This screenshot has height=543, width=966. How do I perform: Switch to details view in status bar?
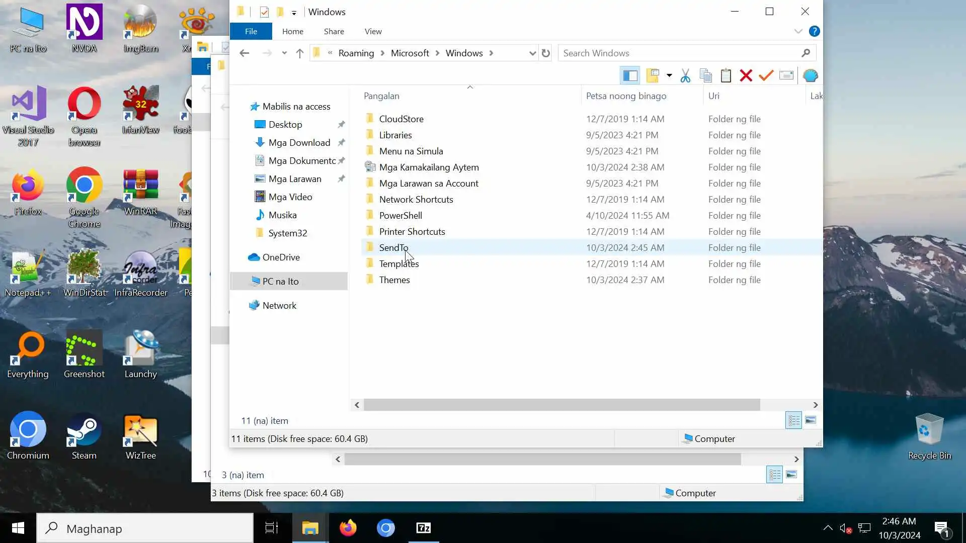point(793,420)
